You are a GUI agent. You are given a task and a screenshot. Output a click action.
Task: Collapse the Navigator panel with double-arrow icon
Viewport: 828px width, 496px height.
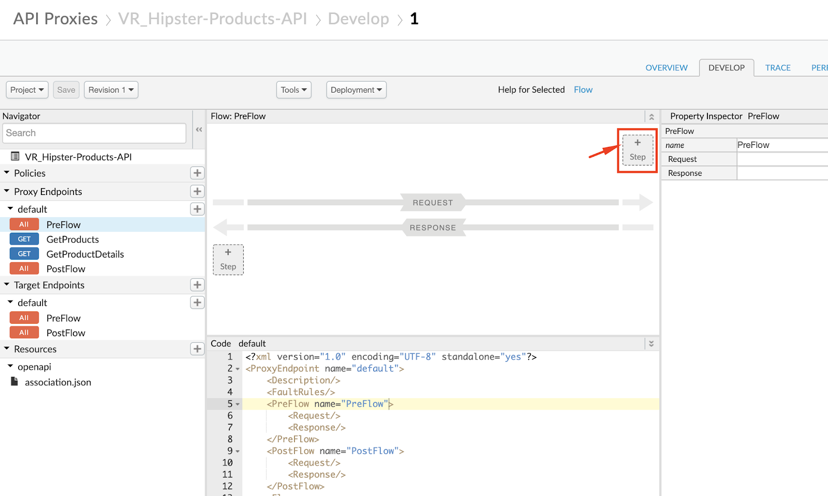(x=199, y=130)
